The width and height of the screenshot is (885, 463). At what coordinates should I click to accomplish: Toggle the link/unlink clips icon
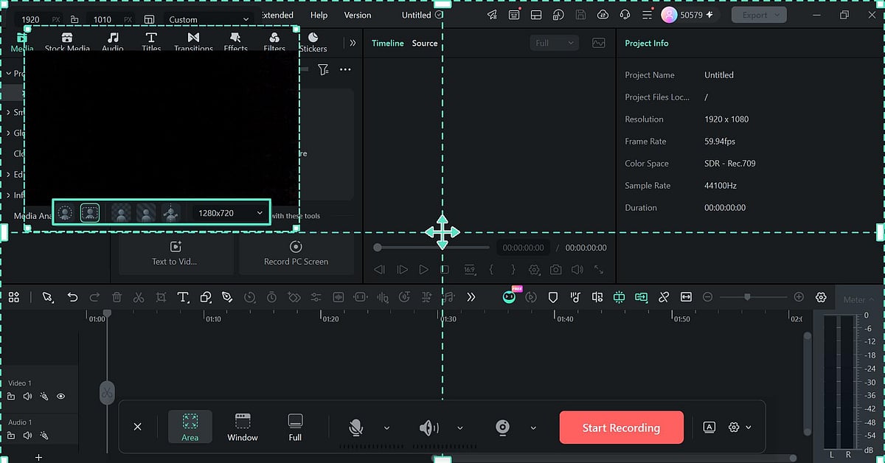tap(664, 297)
